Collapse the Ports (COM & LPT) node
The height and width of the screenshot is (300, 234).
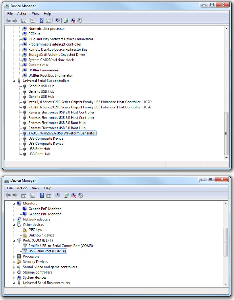point(14,241)
